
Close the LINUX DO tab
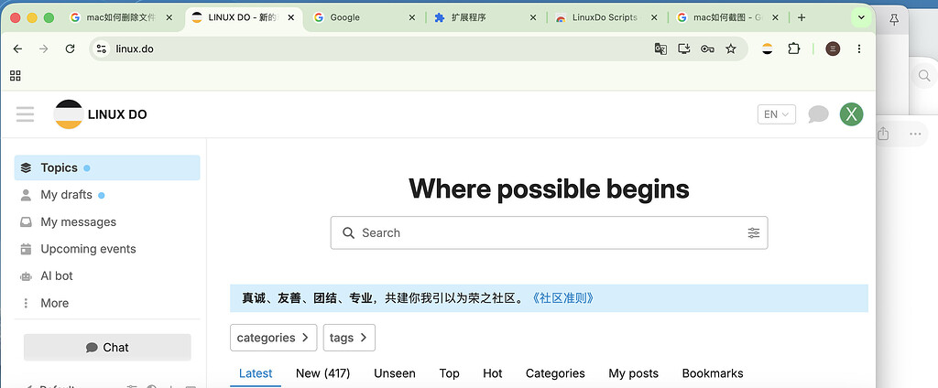coord(291,18)
